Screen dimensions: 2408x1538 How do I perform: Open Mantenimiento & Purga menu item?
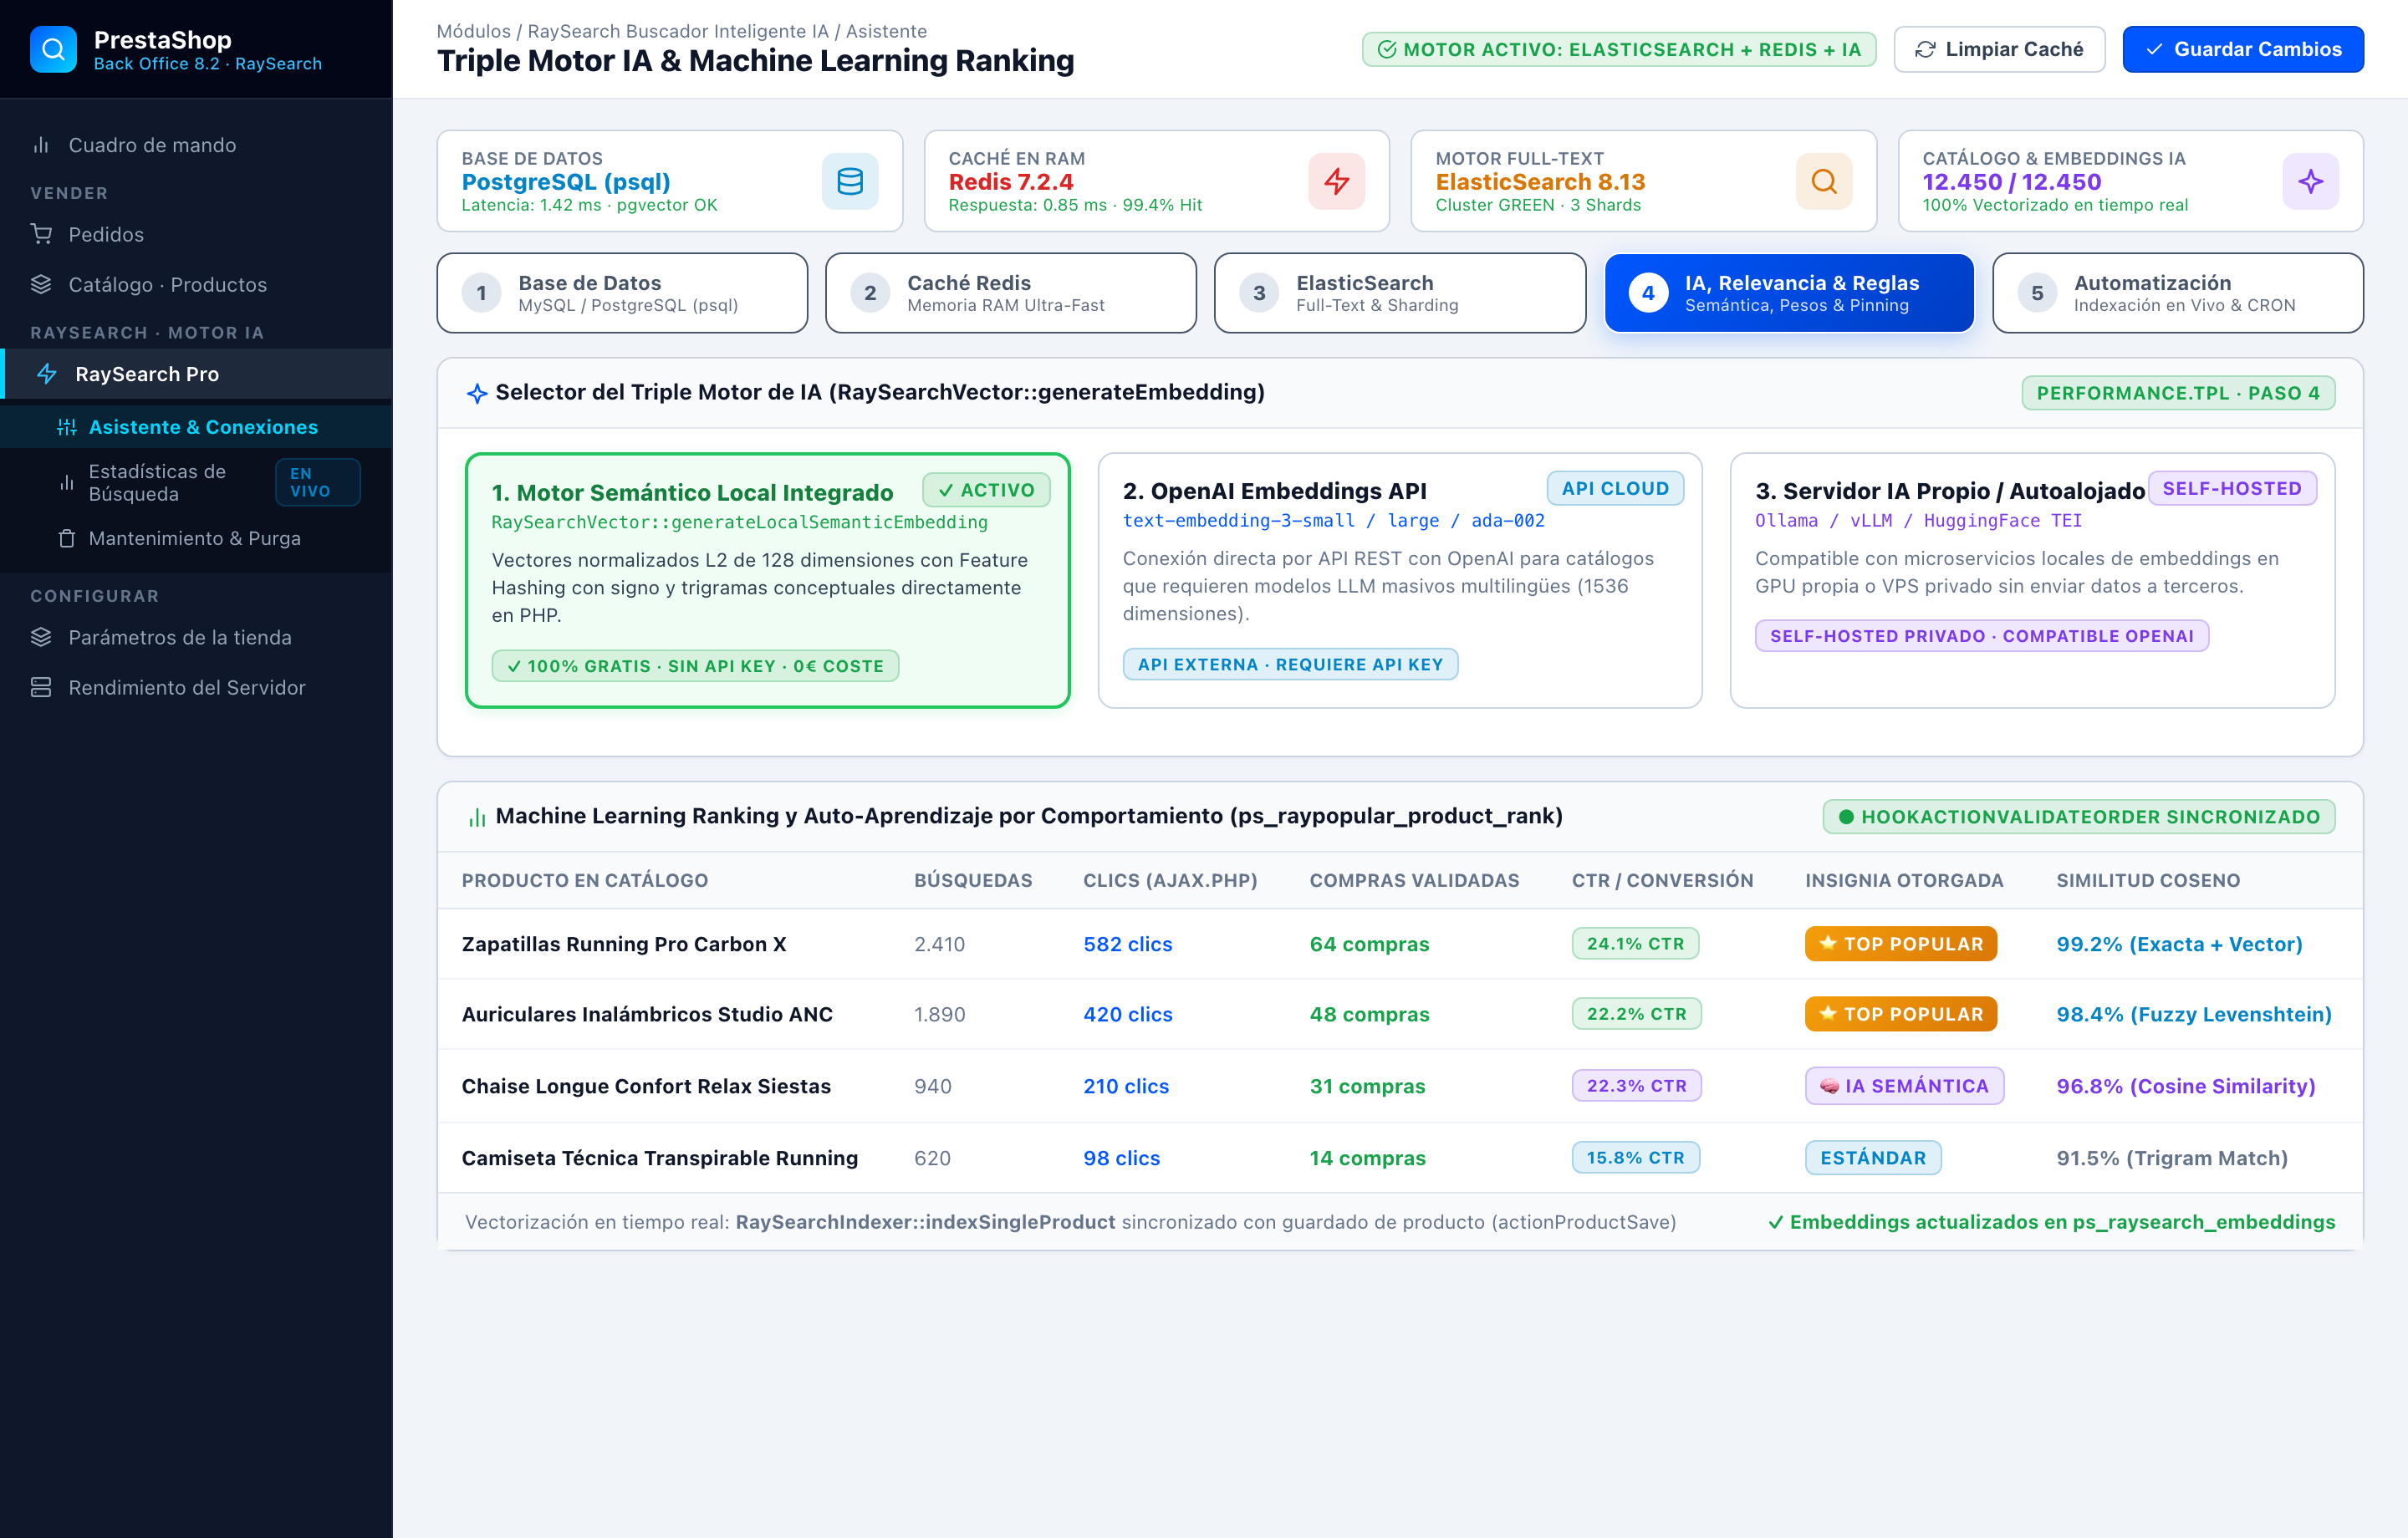coord(196,538)
